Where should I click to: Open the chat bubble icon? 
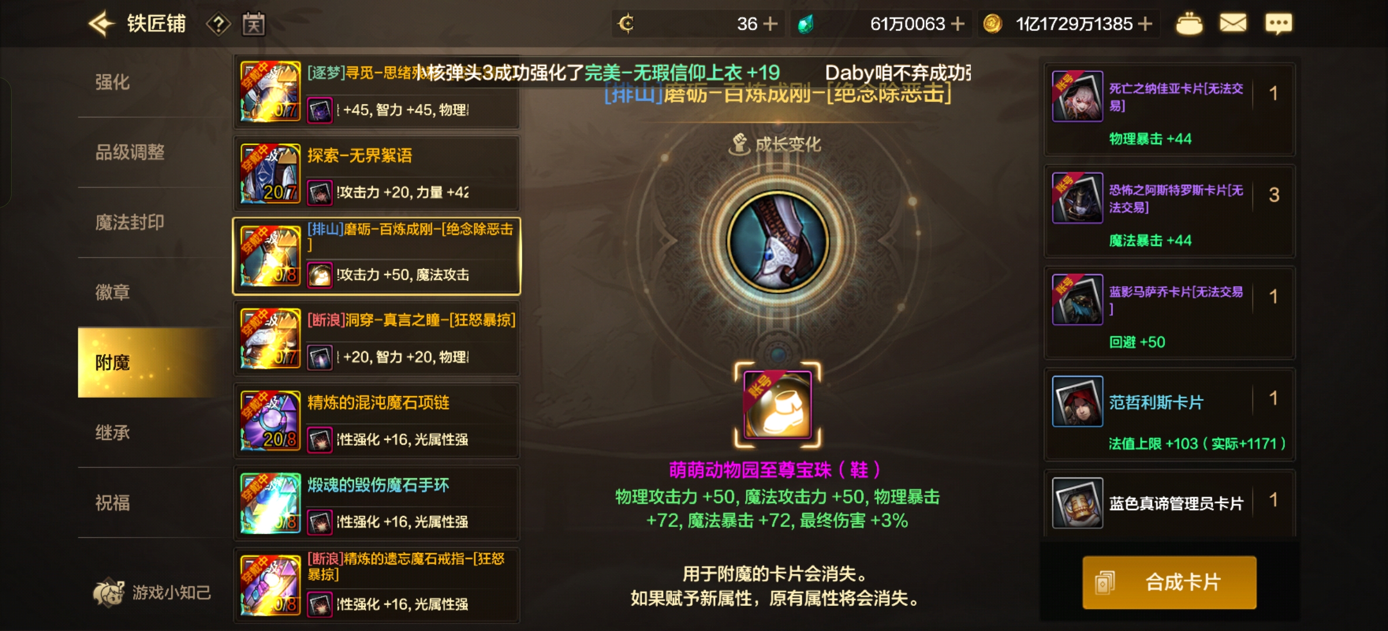click(1278, 24)
